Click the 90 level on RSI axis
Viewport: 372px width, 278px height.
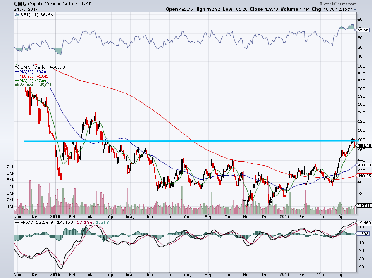pos(360,19)
